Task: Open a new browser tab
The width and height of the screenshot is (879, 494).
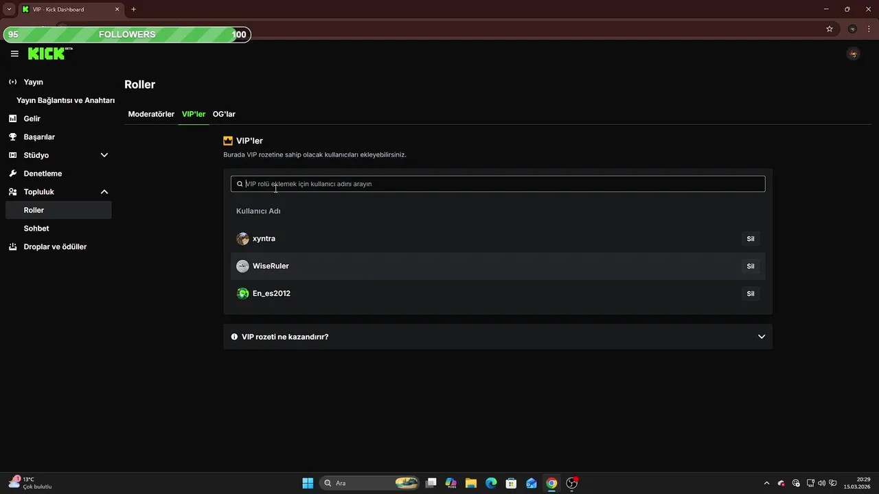Action: pyautogui.click(x=133, y=9)
